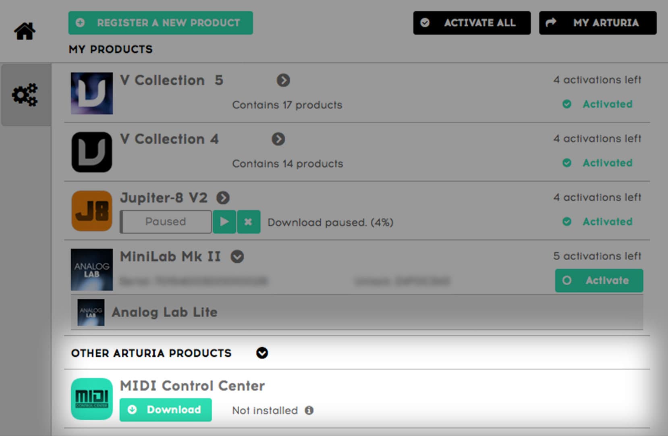Image resolution: width=668 pixels, height=436 pixels.
Task: Click the Jupiter-8 V2 title
Action: 164,198
